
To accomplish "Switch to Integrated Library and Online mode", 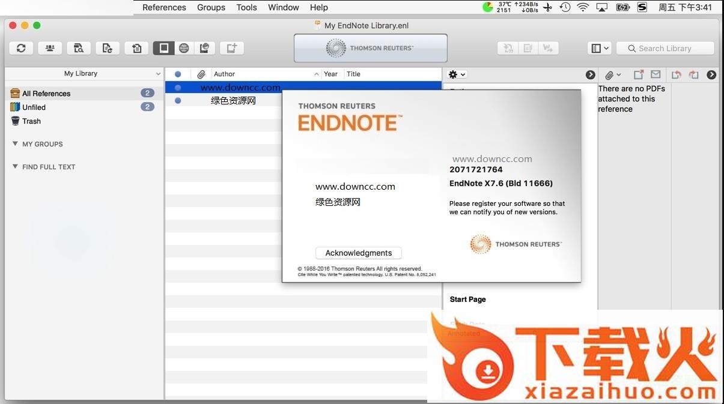I will pyautogui.click(x=205, y=48).
